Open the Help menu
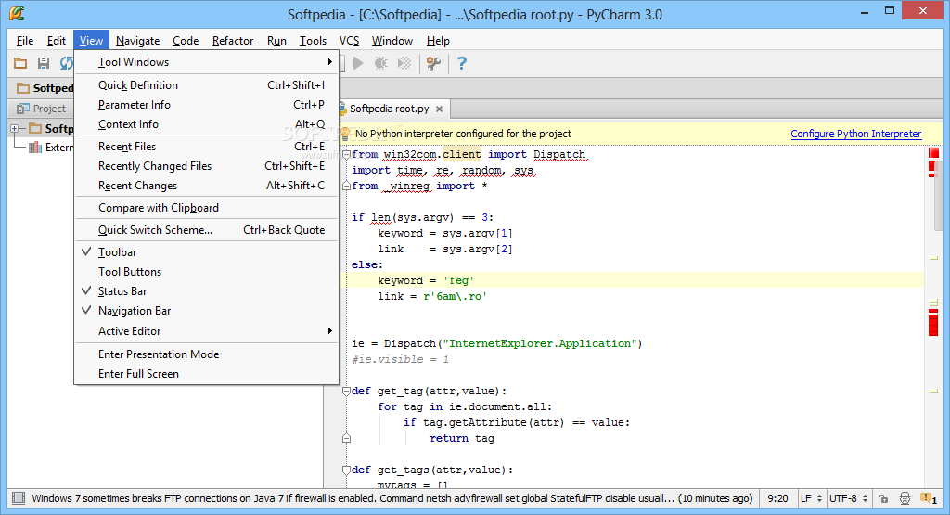Viewport: 950px width, 515px height. (438, 41)
